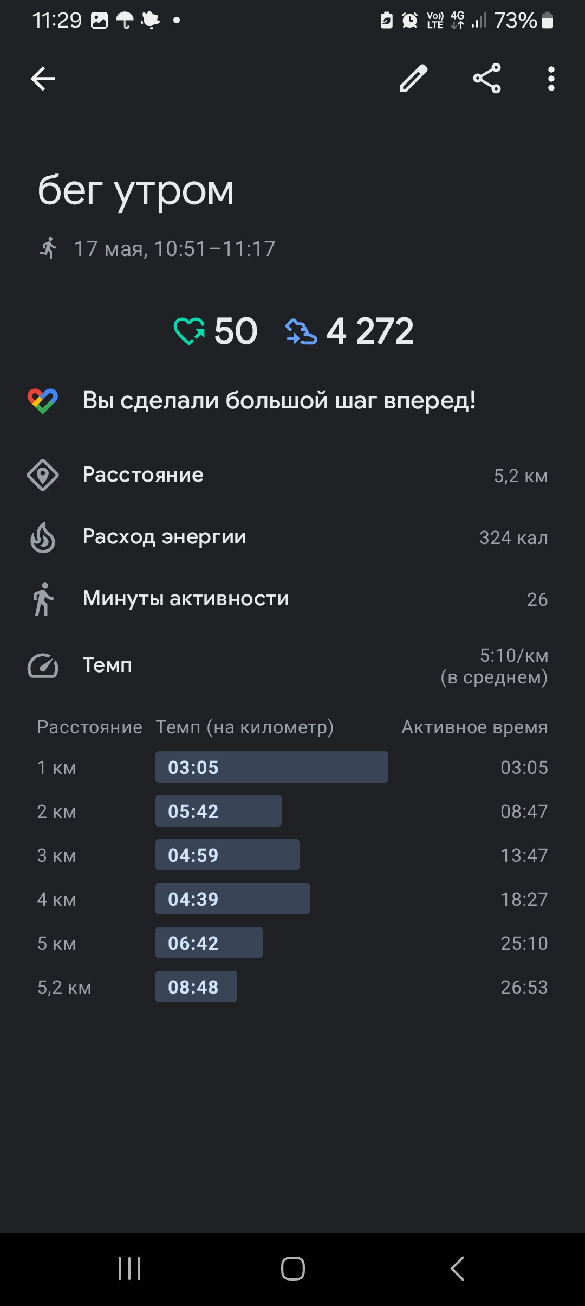Open the Расстояние 5,2 км row
The width and height of the screenshot is (585, 1306).
click(292, 475)
